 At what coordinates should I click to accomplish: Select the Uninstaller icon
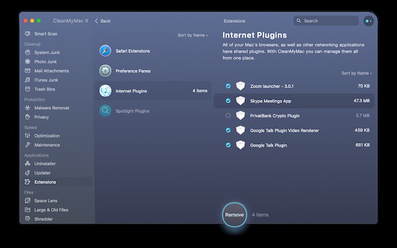tap(27, 163)
